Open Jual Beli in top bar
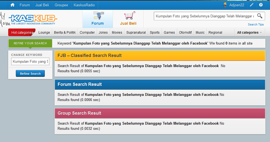 (x=42, y=5)
